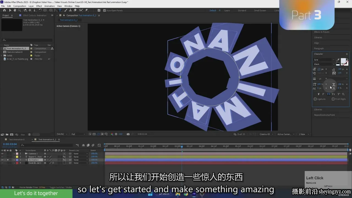Open the Full resolution dropdown
The image size is (352, 198).
point(78,134)
